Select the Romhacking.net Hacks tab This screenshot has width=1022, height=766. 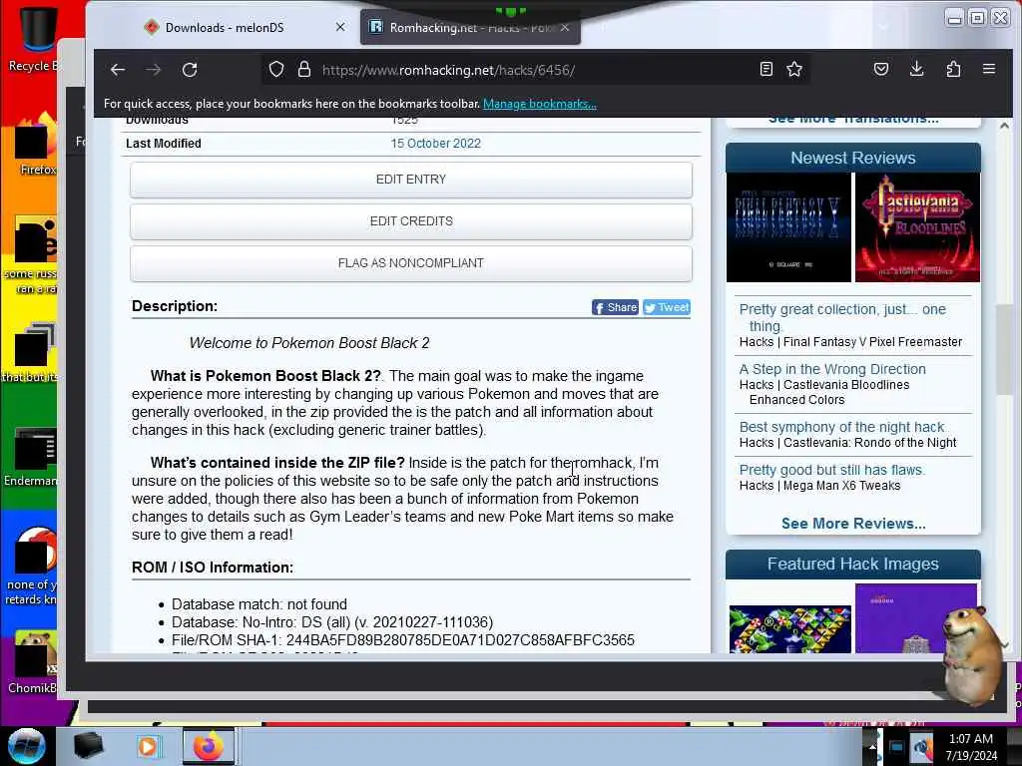point(469,27)
